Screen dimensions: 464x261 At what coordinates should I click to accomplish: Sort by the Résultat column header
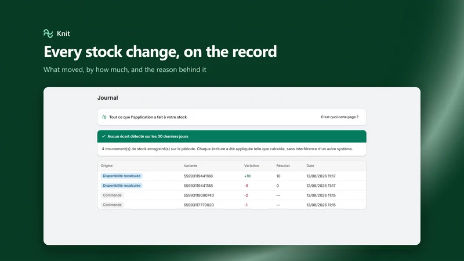(x=283, y=166)
